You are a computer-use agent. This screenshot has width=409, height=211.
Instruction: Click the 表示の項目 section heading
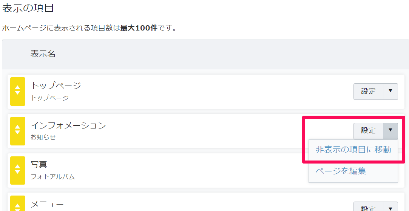pos(28,8)
